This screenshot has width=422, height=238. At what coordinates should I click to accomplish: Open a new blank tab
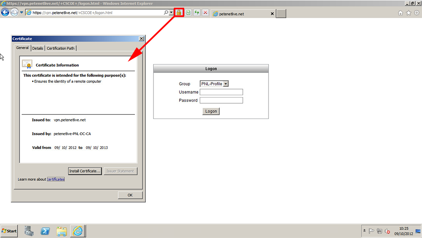(x=281, y=14)
